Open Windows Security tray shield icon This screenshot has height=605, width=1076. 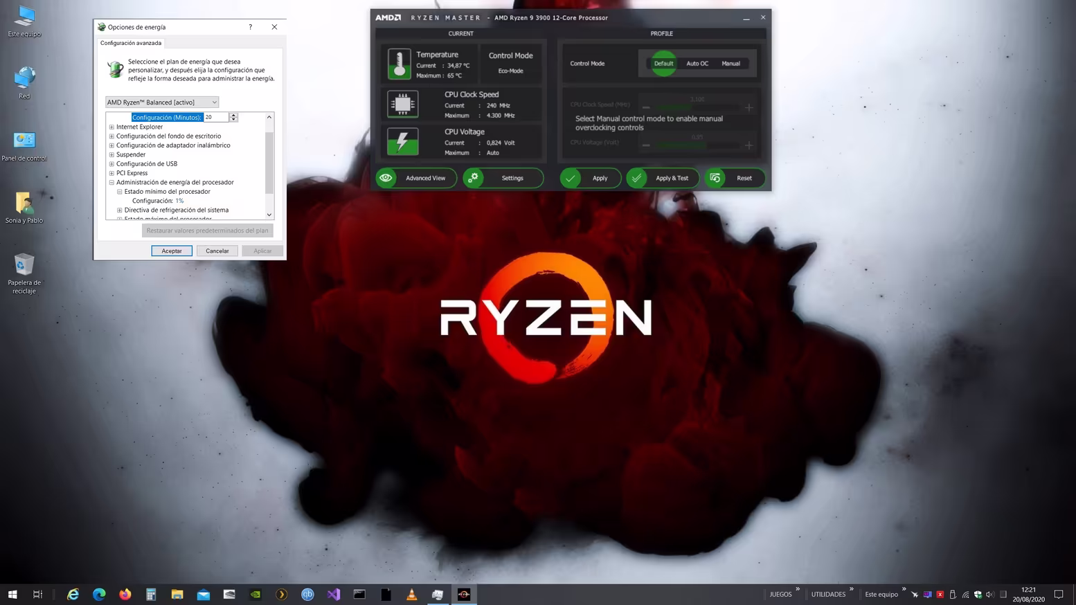click(978, 595)
